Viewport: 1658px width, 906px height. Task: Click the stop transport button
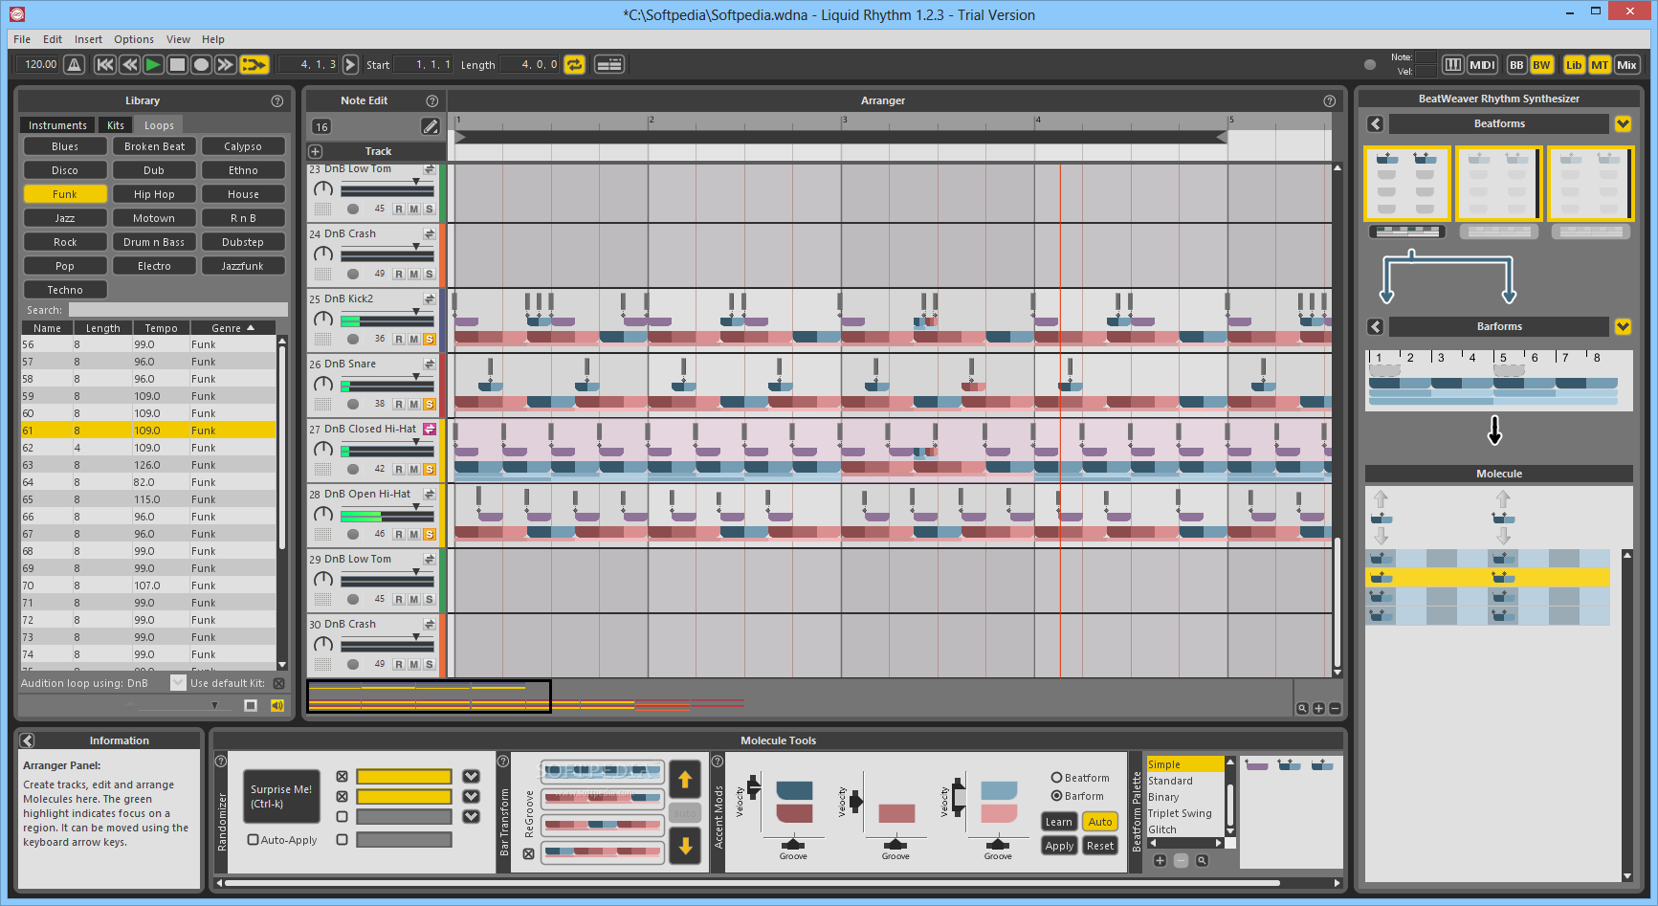pyautogui.click(x=177, y=65)
